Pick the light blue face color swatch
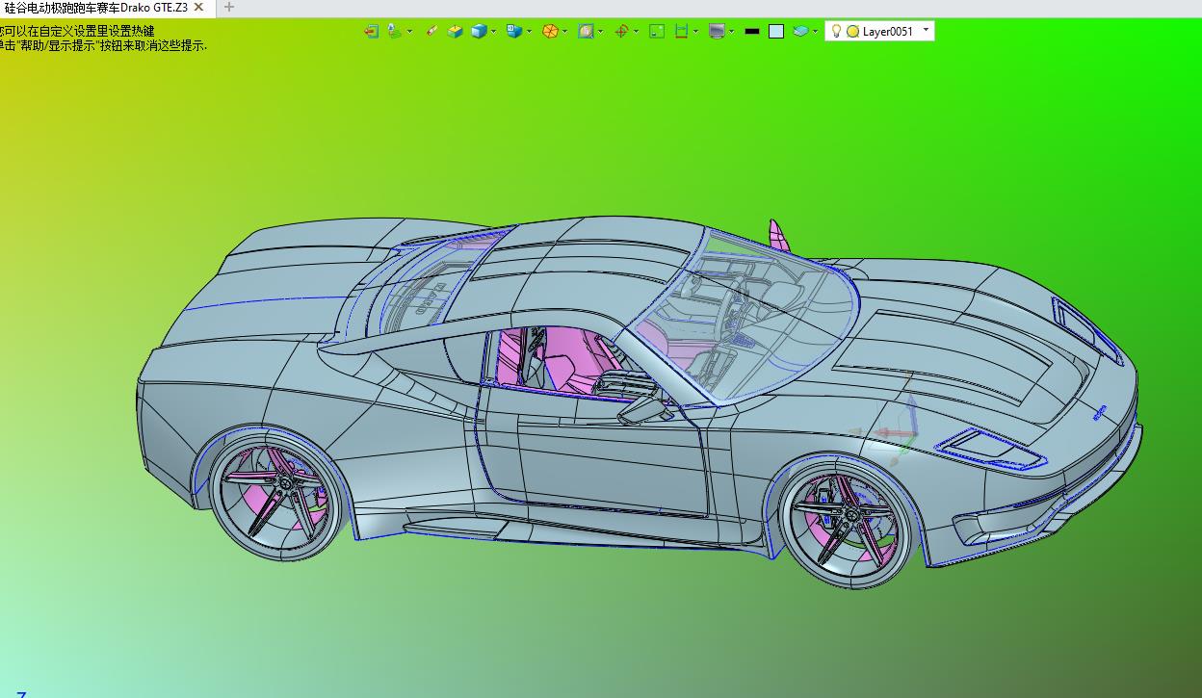The image size is (1202, 698). [776, 31]
